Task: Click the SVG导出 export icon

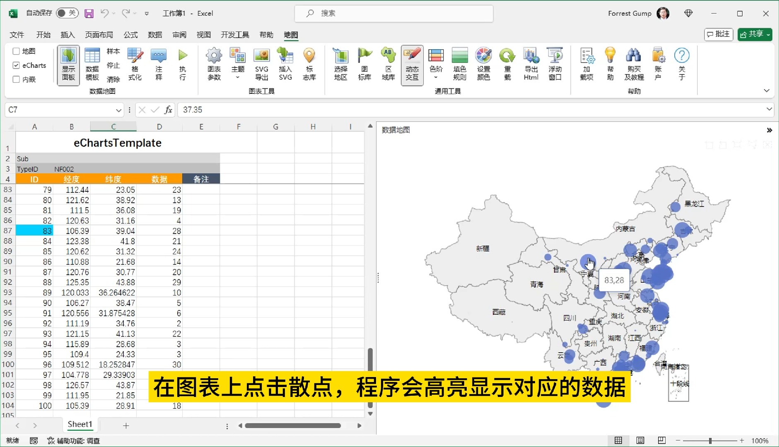Action: pos(261,65)
